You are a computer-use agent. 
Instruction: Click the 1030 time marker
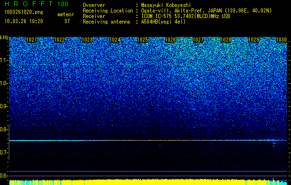(x=282, y=40)
